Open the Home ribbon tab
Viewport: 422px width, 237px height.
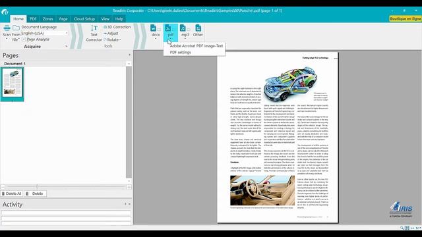tap(18, 19)
